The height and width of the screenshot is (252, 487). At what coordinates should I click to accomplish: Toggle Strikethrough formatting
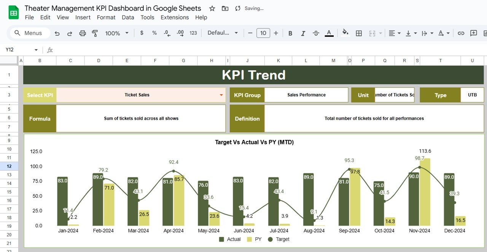pyautogui.click(x=316, y=33)
